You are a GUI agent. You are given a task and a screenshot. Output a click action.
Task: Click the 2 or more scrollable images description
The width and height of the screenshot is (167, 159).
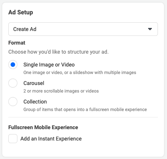[61, 91]
